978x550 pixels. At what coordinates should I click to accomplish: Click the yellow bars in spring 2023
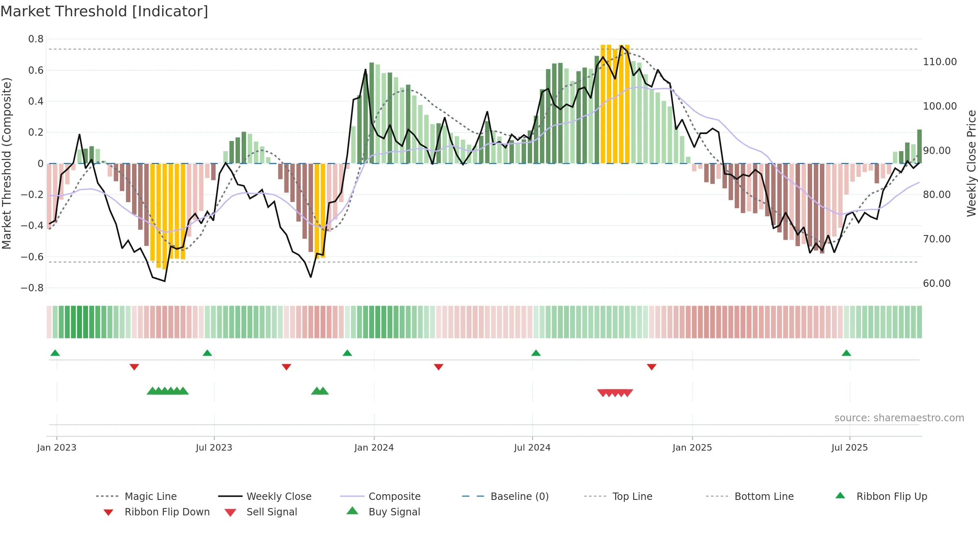167,216
